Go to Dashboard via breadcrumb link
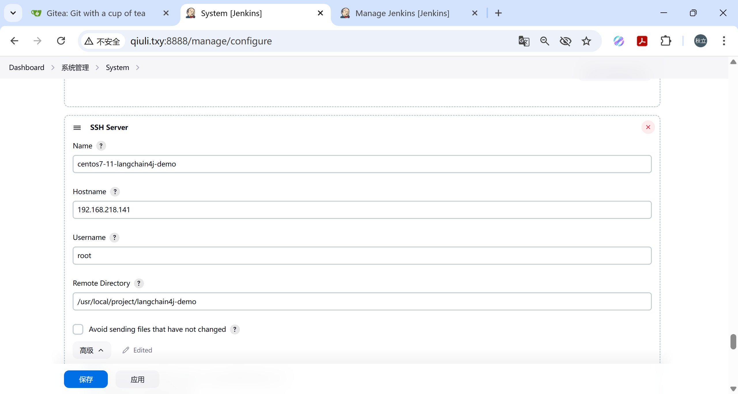The width and height of the screenshot is (738, 394). pos(27,67)
